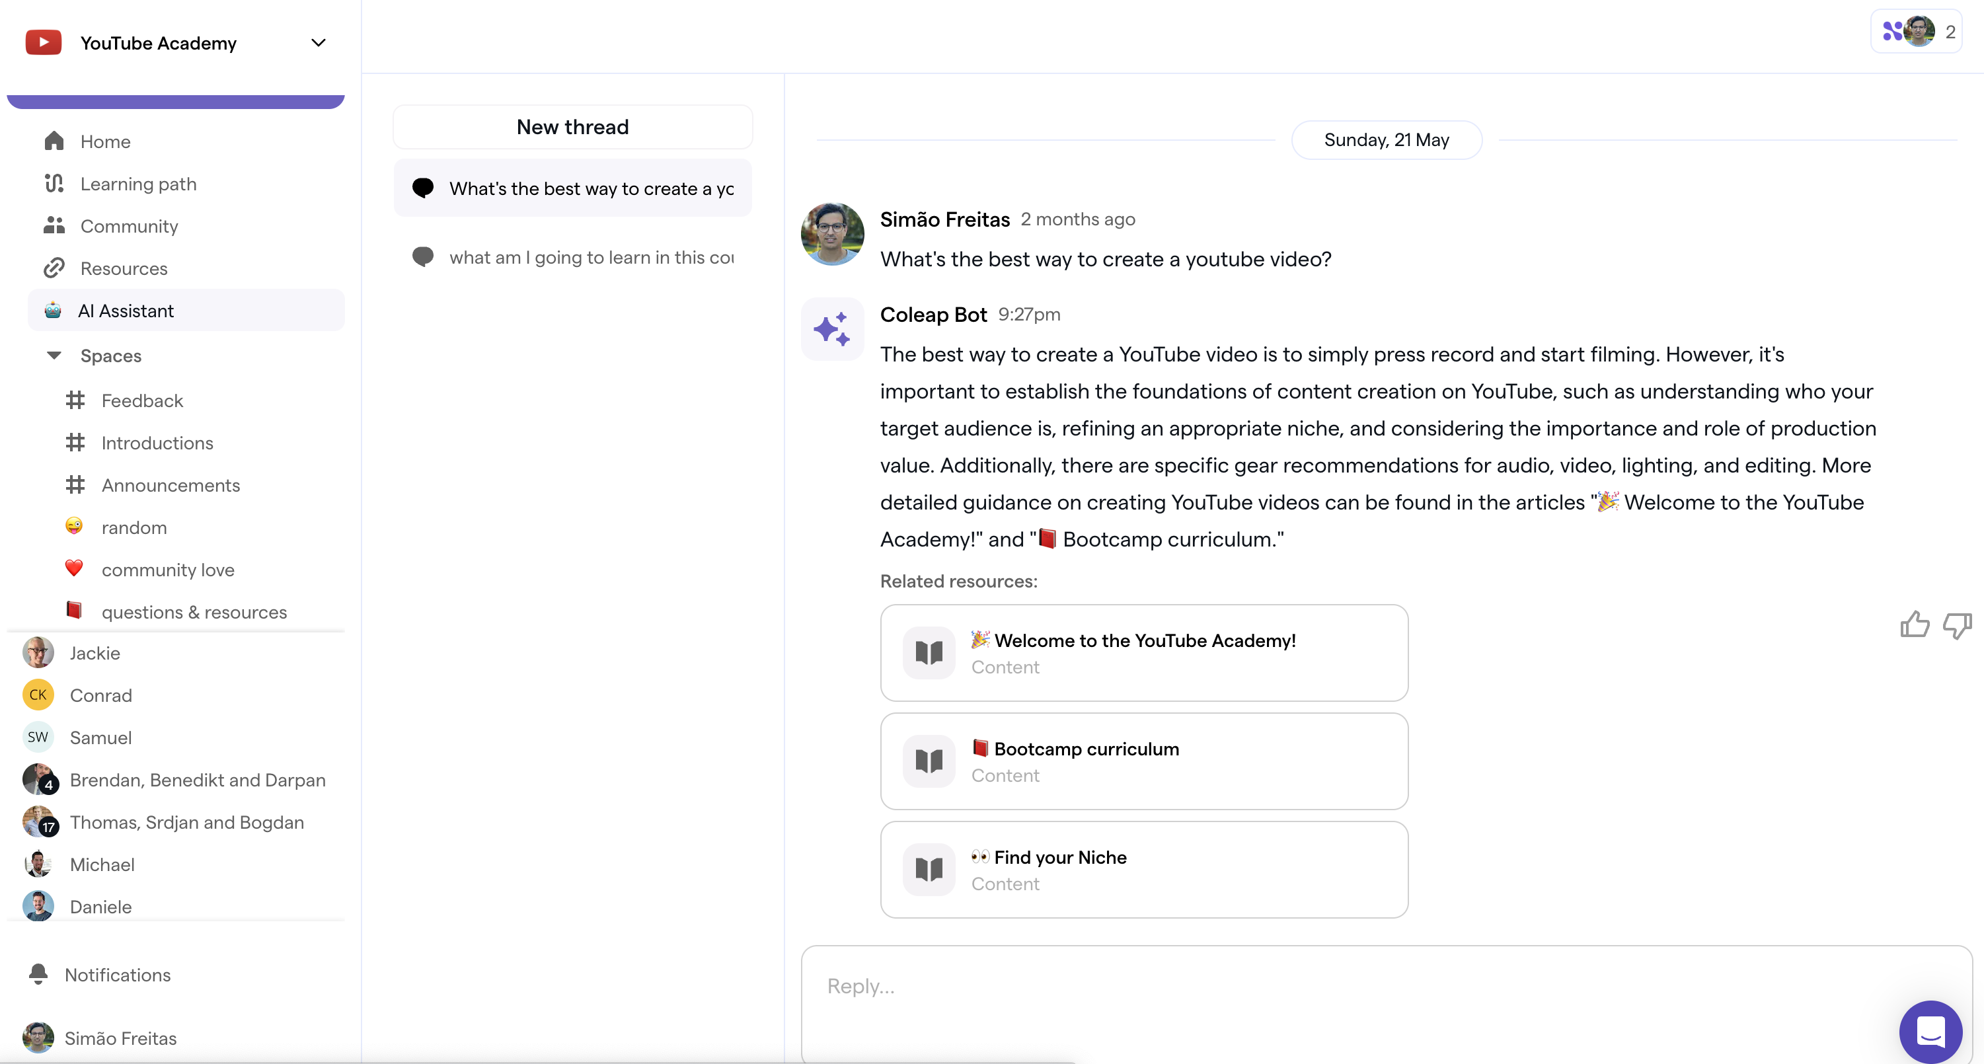Give thumbs down to bot answer
The image size is (1984, 1064).
click(1957, 625)
